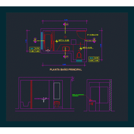Click the NPT+/- 0.00 level symbol
Screen dimensions: 134x134
coord(57,41)
